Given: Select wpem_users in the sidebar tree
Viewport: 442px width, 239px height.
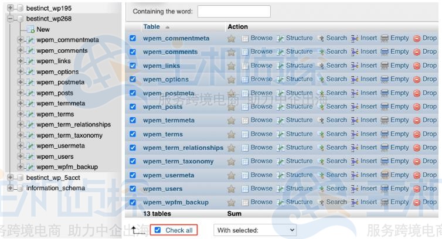Looking at the screenshot, I should 55,157.
